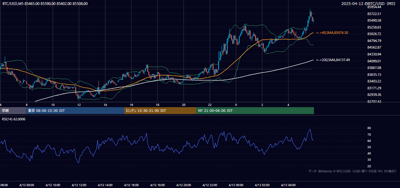400x188 pixels.
Task: Click the 4/13 02:00 time label
Action: (262, 185)
